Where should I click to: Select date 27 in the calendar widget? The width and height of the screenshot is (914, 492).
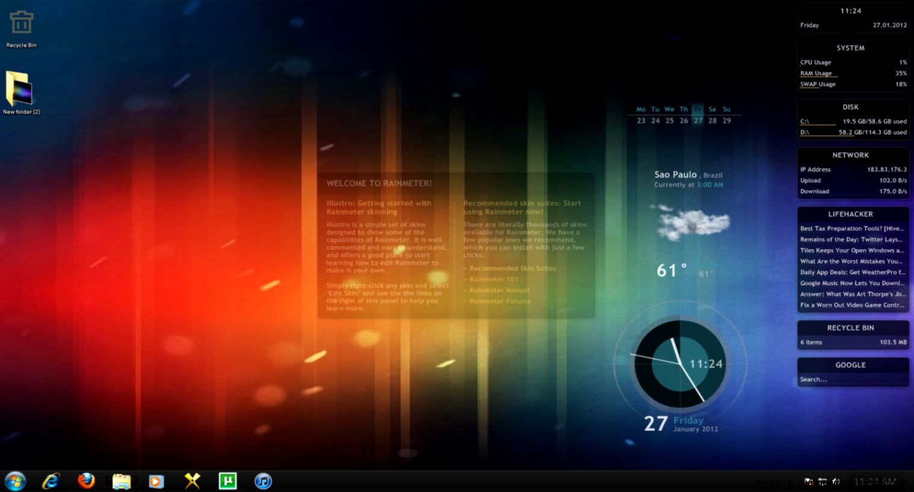click(698, 120)
